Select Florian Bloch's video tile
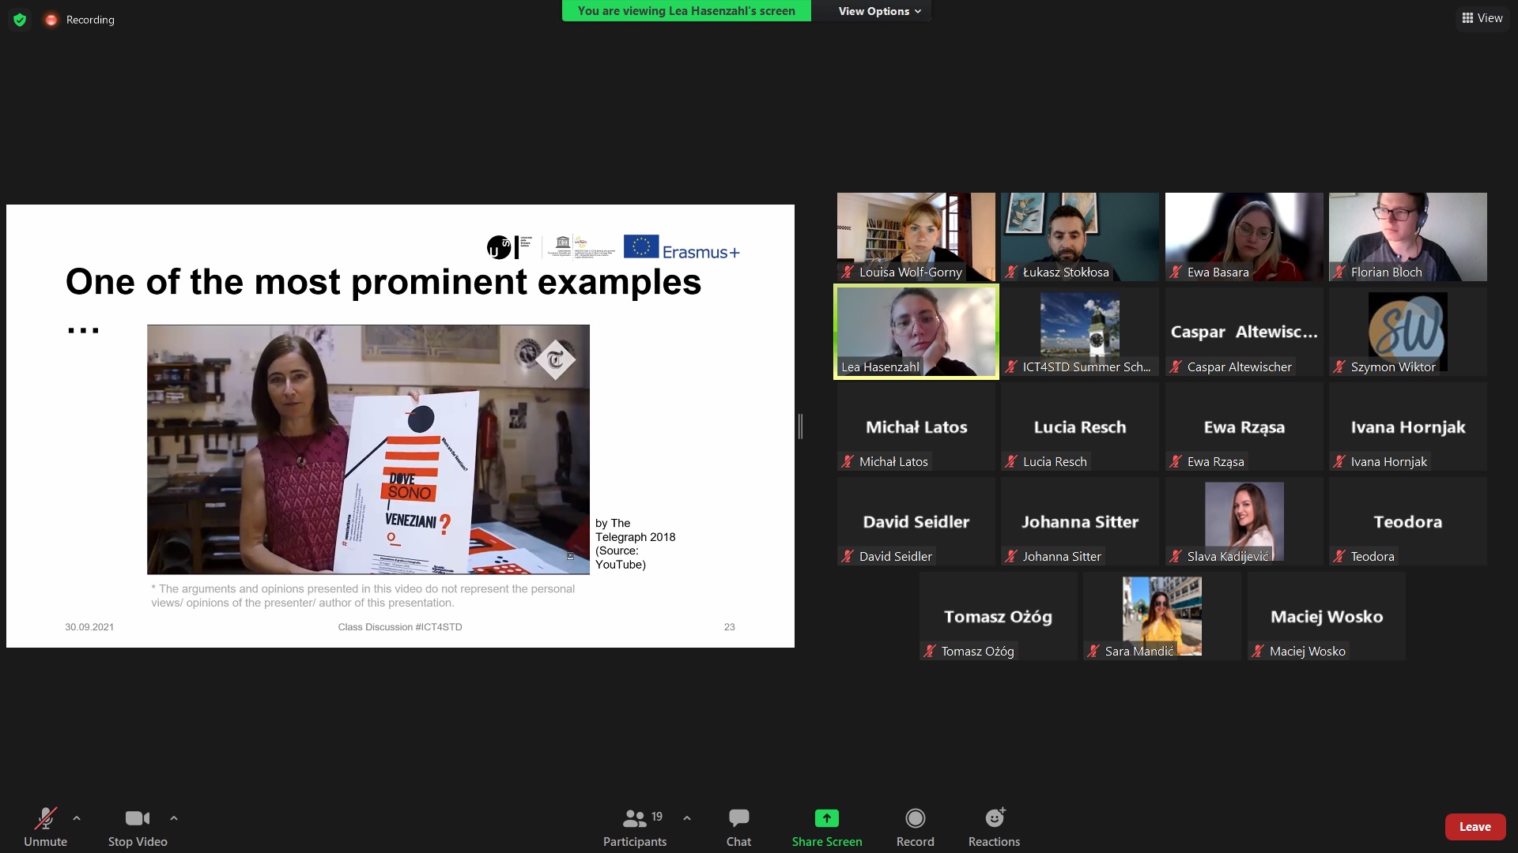 coord(1407,237)
